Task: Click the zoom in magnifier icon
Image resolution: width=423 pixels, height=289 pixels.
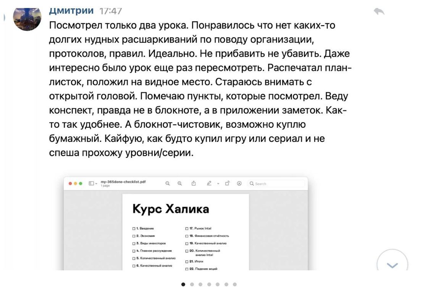Action: pos(180,183)
